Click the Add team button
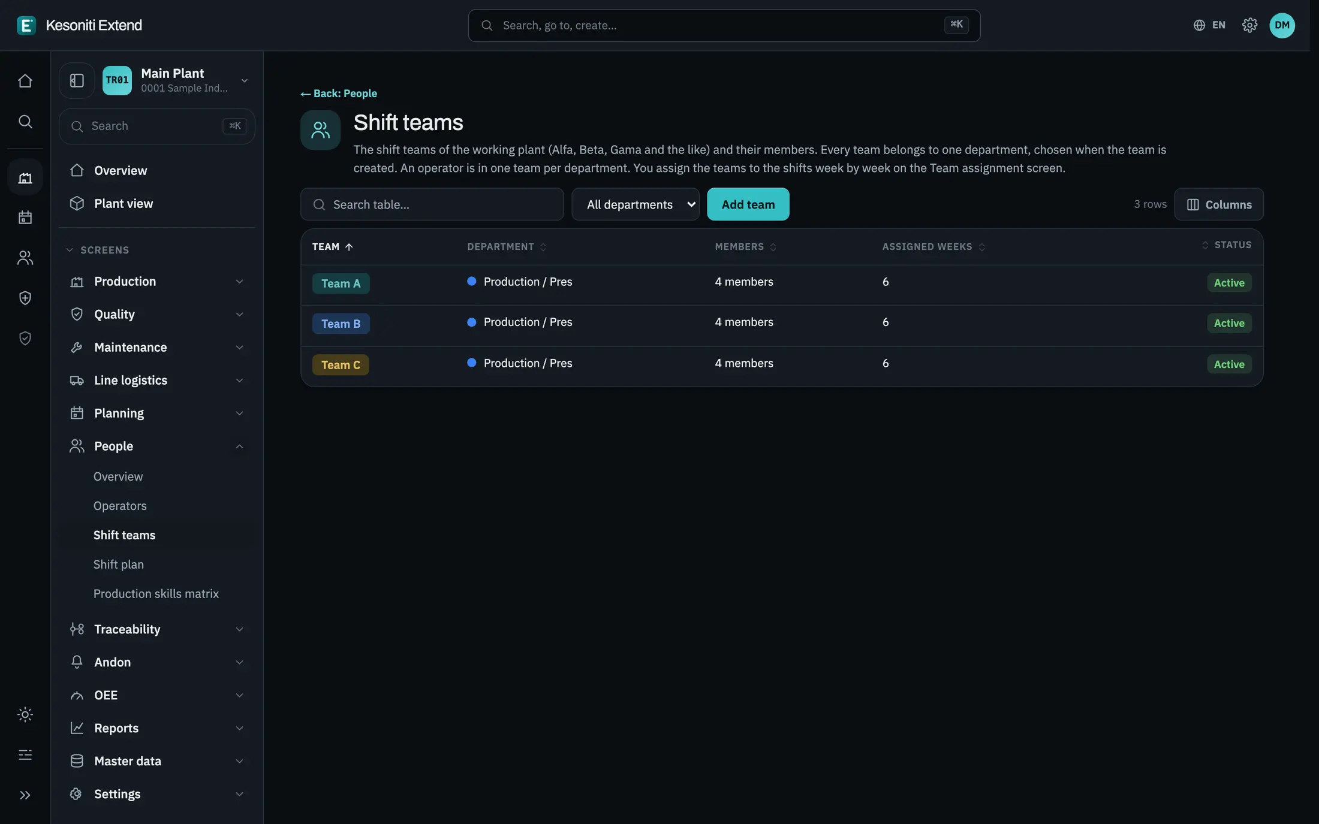 pos(748,204)
